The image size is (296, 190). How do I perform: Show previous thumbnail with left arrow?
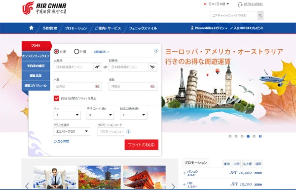click(x=27, y=186)
